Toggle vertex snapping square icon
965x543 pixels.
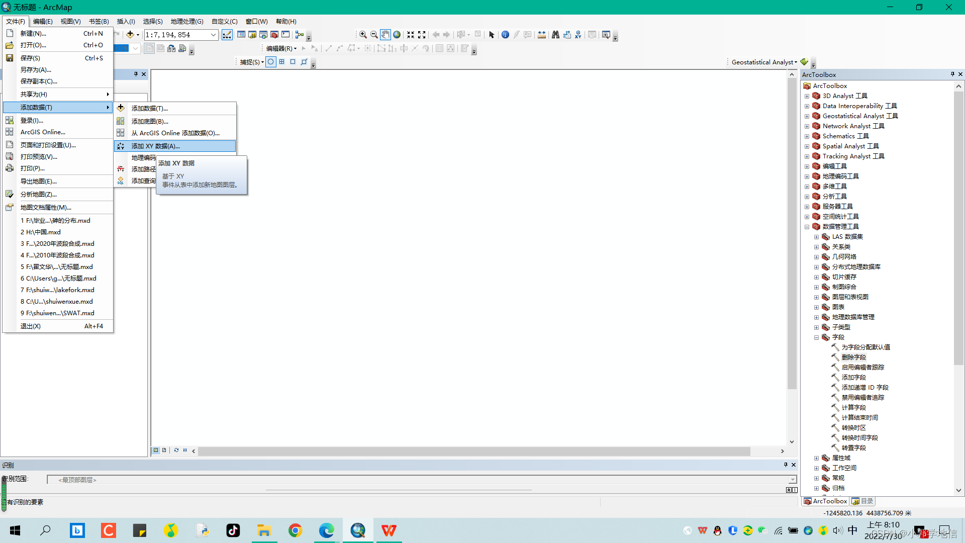tap(293, 62)
